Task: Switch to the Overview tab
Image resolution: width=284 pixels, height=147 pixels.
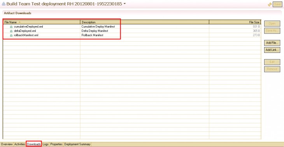Action: (x=7, y=144)
